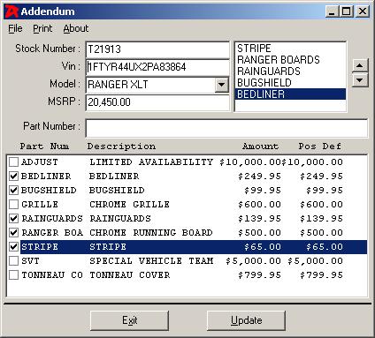Screen dimensions: 375x338
Task: Minimize the Addendum window
Action: pos(332,11)
